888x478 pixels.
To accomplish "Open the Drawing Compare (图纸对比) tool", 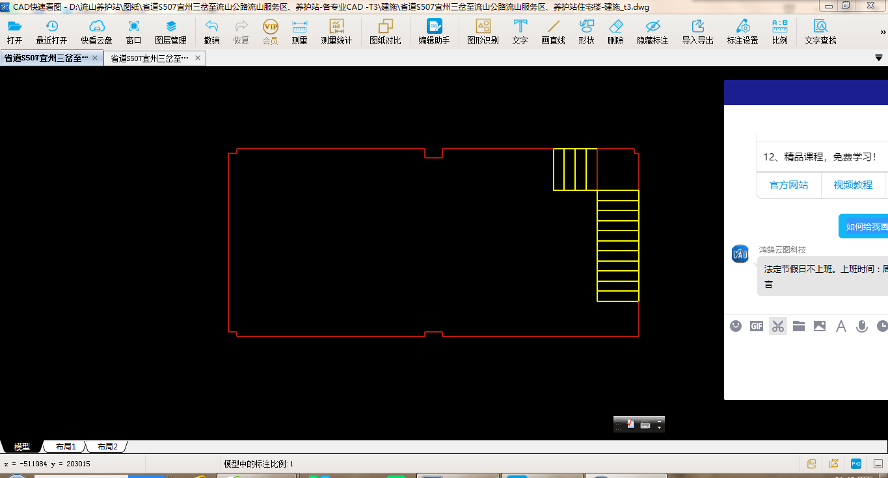I will point(385,32).
